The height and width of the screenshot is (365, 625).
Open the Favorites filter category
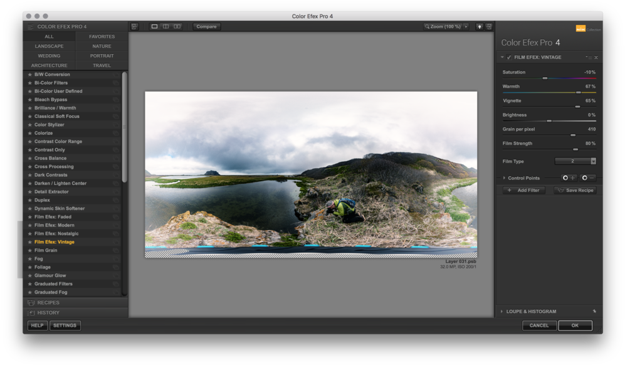tap(102, 36)
